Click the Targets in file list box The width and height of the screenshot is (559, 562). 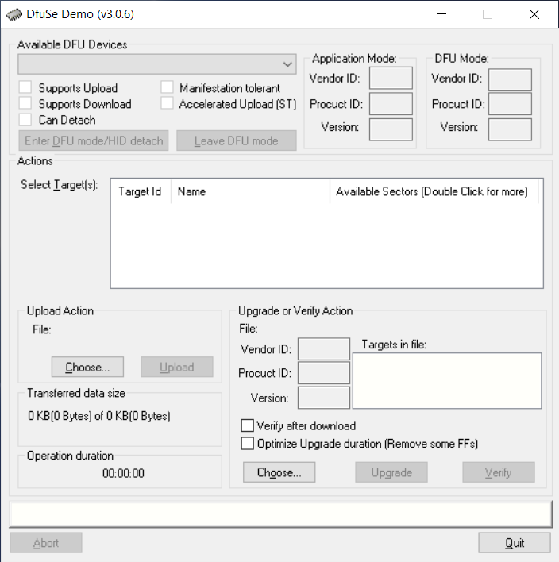coord(447,381)
